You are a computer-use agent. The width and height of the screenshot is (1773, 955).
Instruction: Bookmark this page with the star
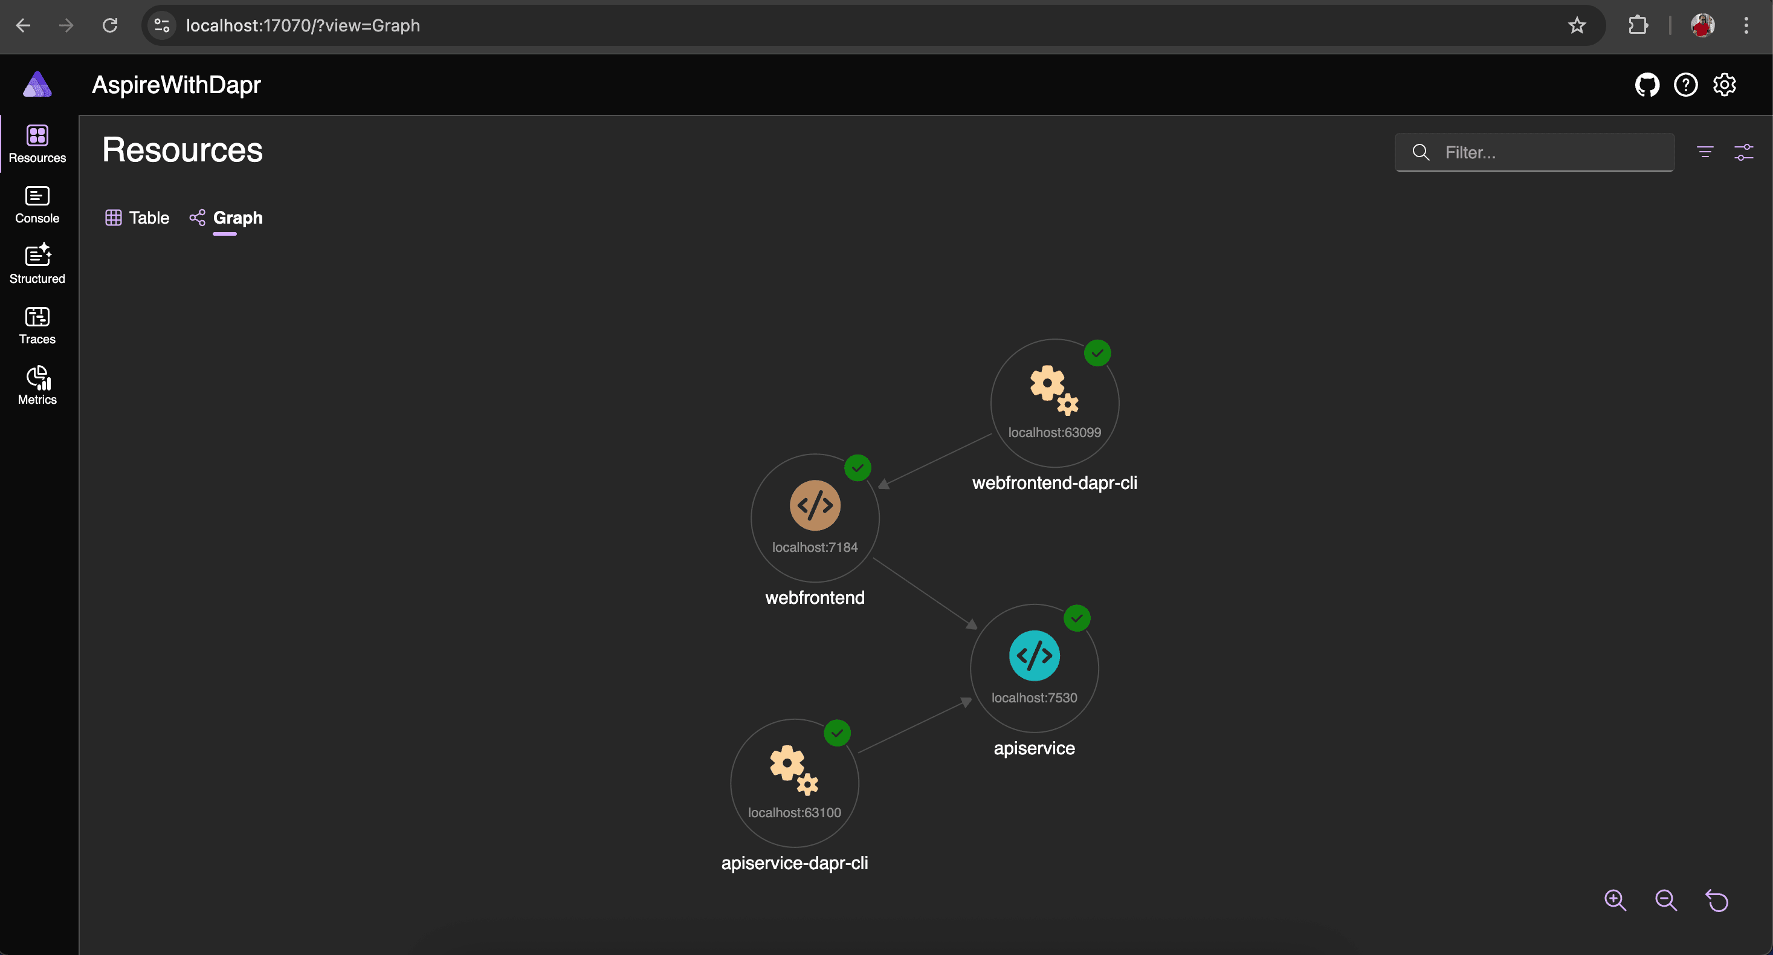pyautogui.click(x=1577, y=25)
